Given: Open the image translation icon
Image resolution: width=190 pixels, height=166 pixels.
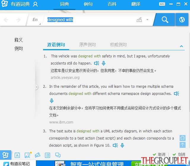Looking at the screenshot, I should pos(28,155).
